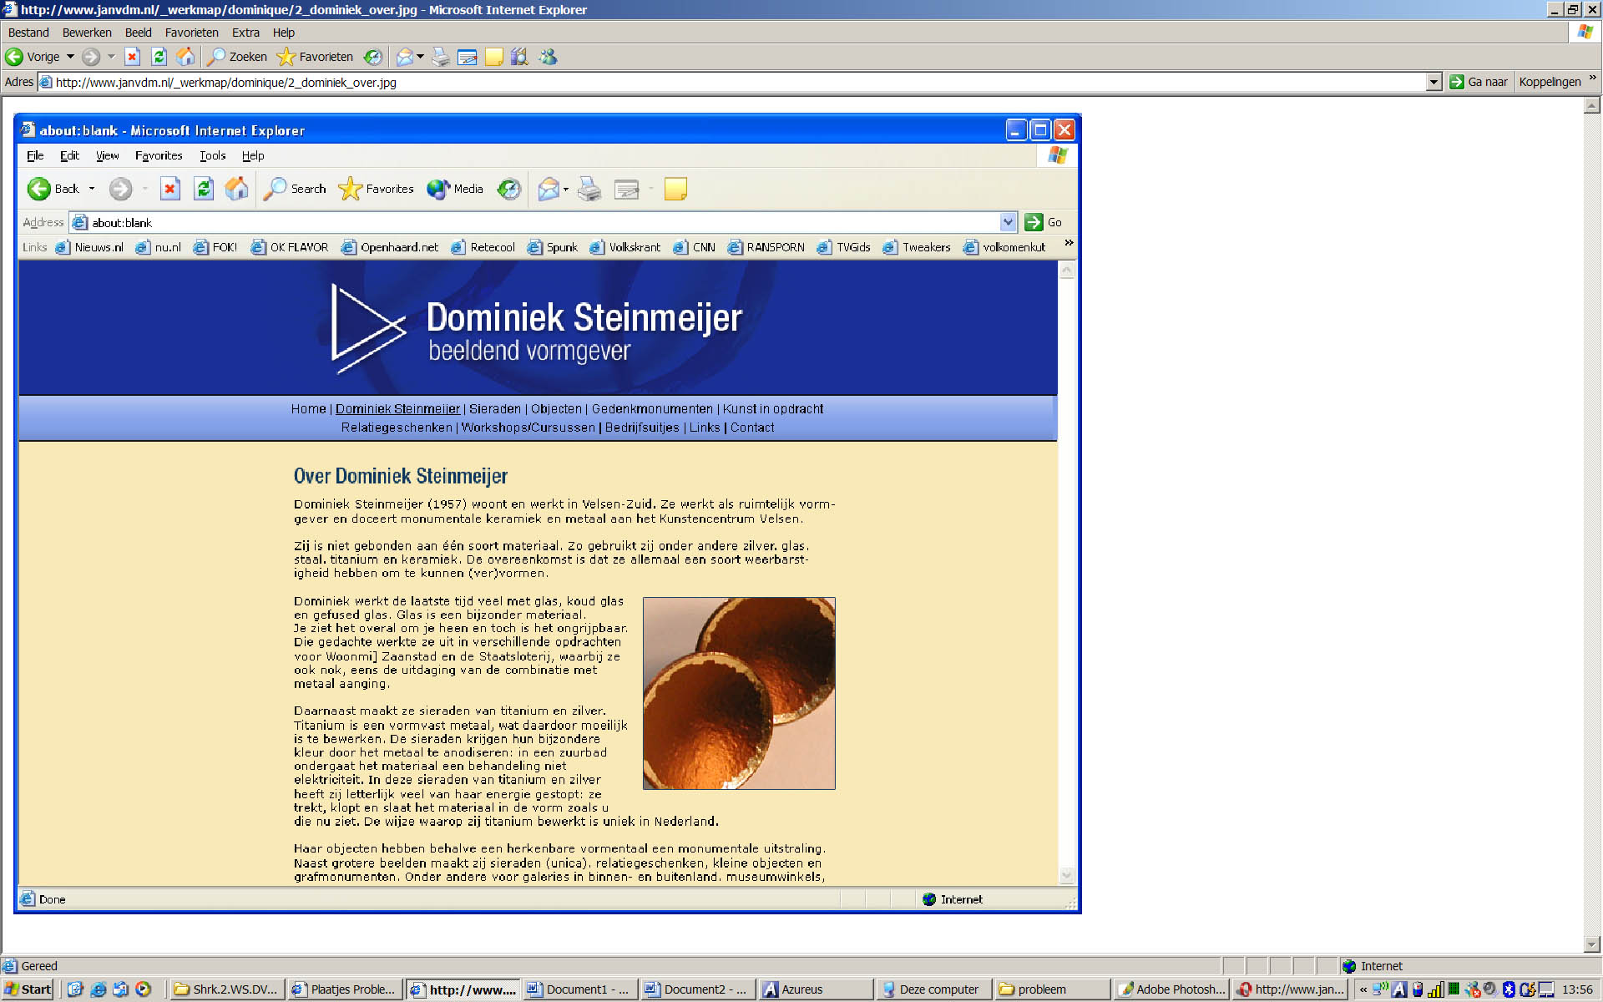Open the Tools menu in inner window
Viewport: 1603px width, 1002px height.
point(212,155)
